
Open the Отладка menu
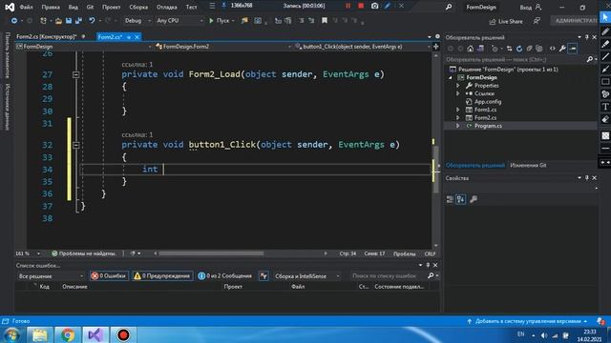coord(166,7)
